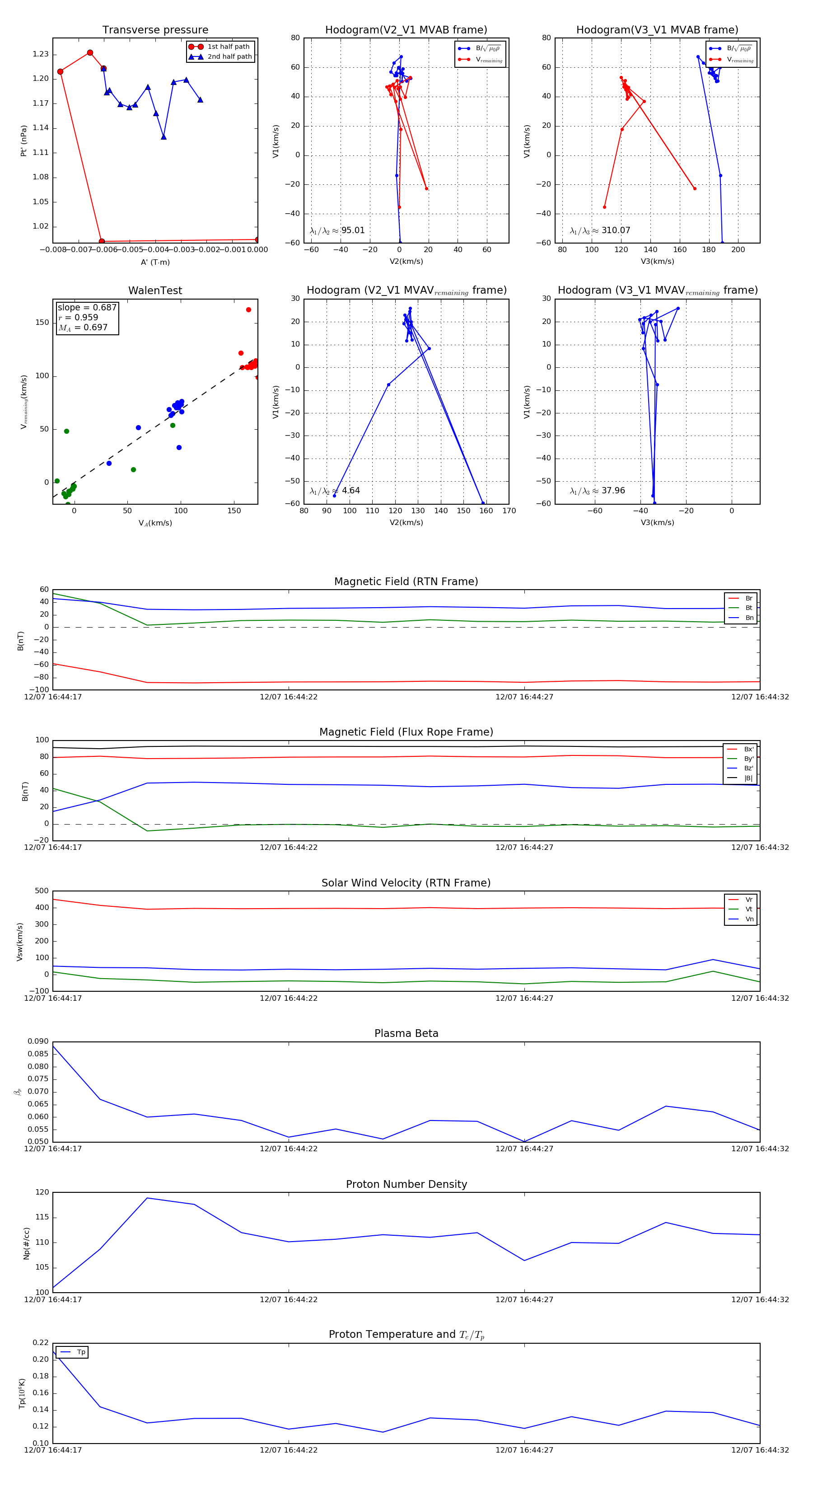The image size is (813, 1491).
Task: Click the Proton Density tick label 12/07 16:44:27
Action: (x=524, y=1299)
